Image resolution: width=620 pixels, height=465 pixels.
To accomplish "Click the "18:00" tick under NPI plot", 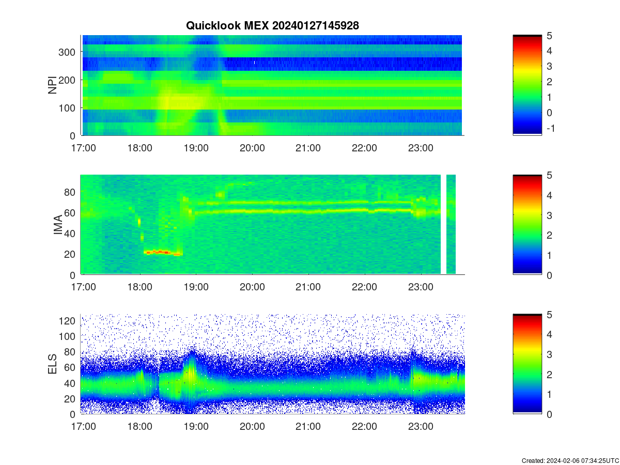I will pyautogui.click(x=140, y=148).
